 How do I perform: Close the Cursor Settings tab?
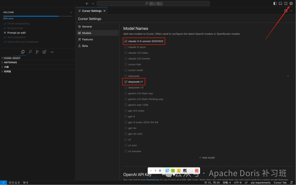pos(104,11)
